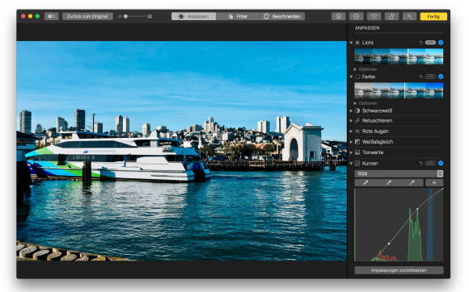Revert the Farbe adjustment with its undo arrow
The height and width of the screenshot is (292, 469).
(x=420, y=77)
